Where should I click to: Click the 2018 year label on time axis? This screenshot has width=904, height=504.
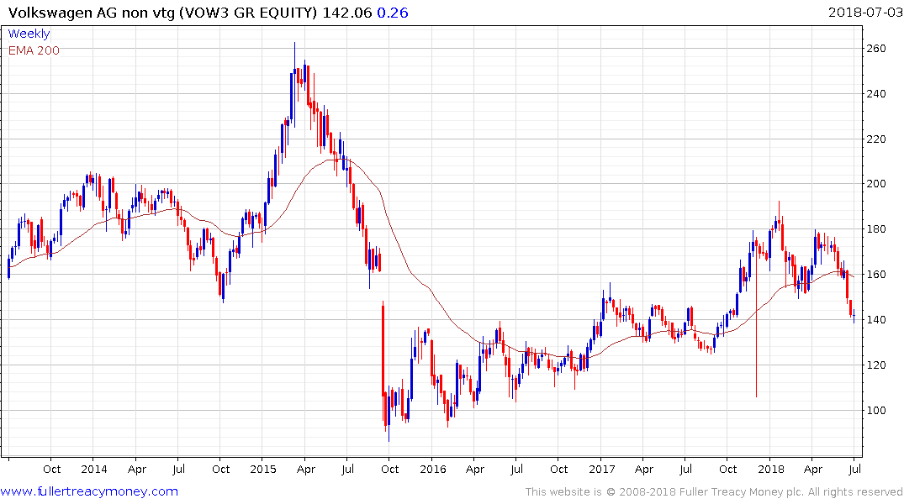(x=771, y=469)
